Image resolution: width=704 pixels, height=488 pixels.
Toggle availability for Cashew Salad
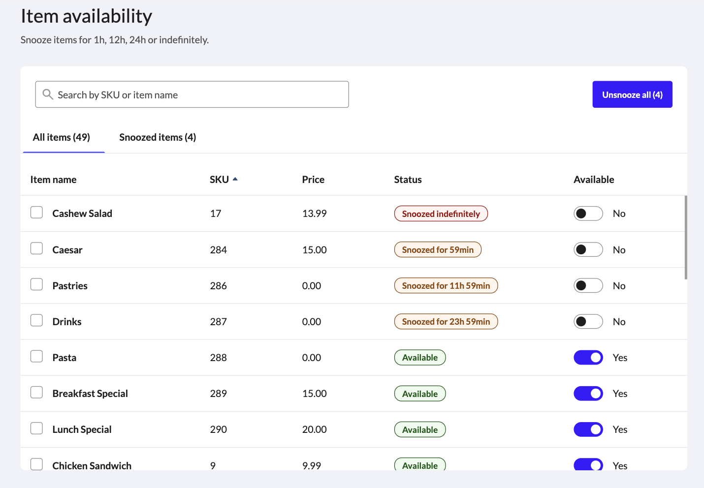pyautogui.click(x=588, y=213)
